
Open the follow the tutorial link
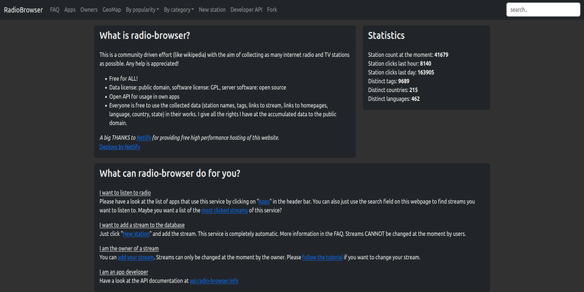[322, 258]
